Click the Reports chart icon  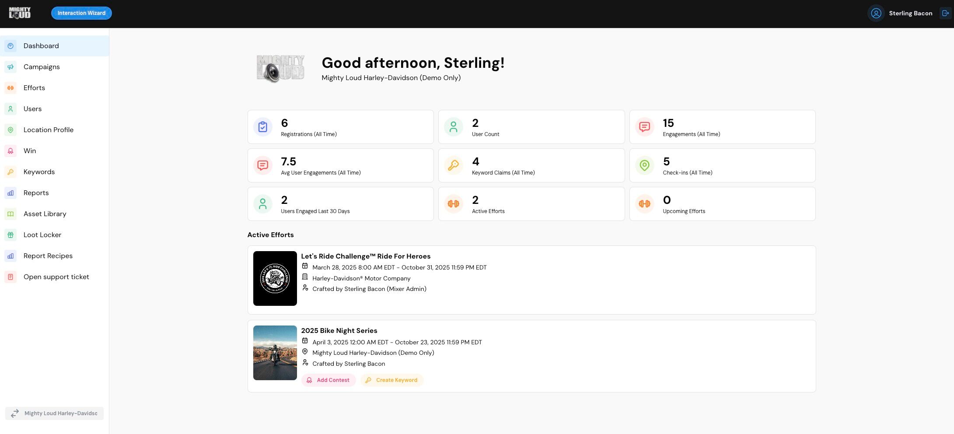tap(10, 193)
